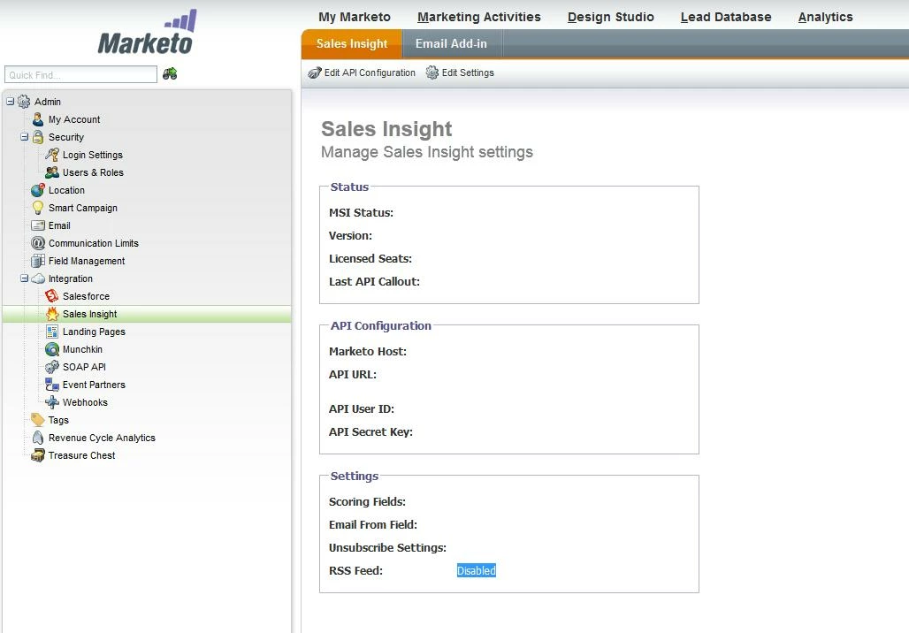This screenshot has height=633, width=909.
Task: Select Communication Limits tree item
Action: pyautogui.click(x=94, y=243)
